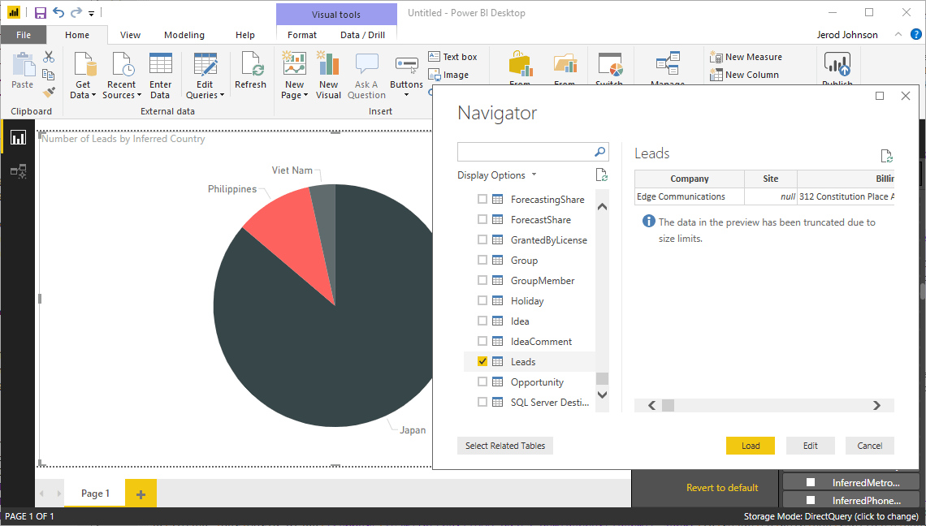926x526 pixels.
Task: Click the Cut scissors icon
Action: (49, 57)
